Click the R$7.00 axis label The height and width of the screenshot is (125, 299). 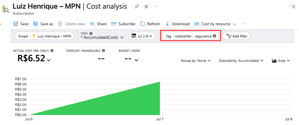21,79
